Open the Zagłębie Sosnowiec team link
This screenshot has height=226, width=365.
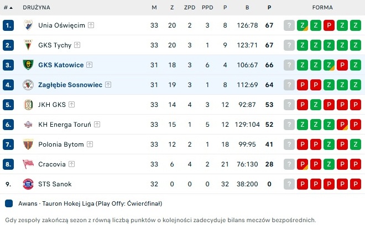click(70, 85)
